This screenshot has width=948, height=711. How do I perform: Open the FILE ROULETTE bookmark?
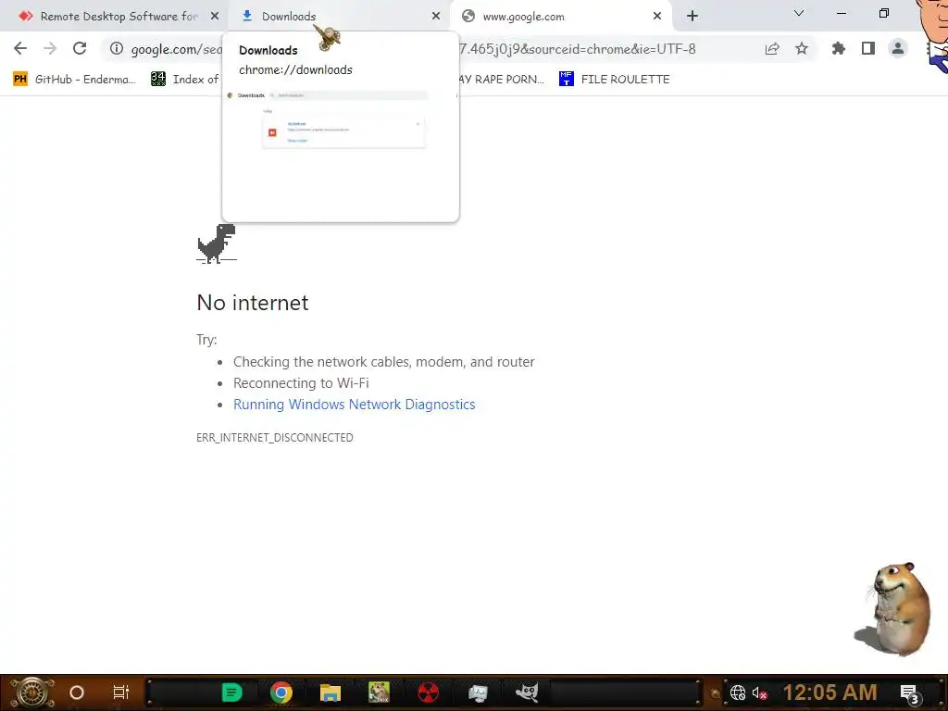tap(615, 80)
